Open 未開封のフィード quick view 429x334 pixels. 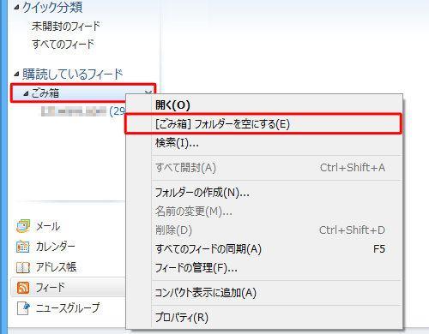(x=66, y=27)
